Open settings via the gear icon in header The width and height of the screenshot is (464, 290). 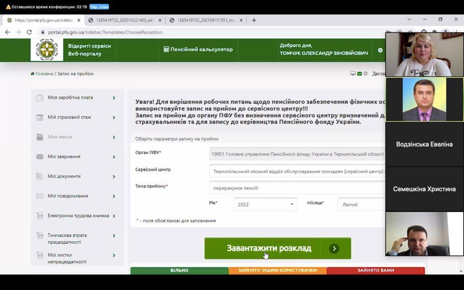[380, 50]
